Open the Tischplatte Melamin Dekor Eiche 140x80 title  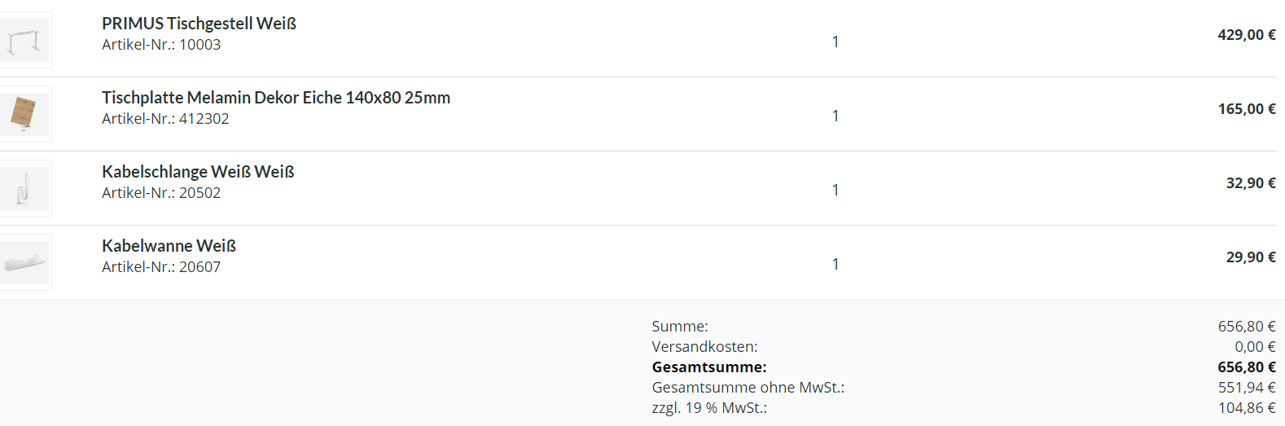[276, 98]
